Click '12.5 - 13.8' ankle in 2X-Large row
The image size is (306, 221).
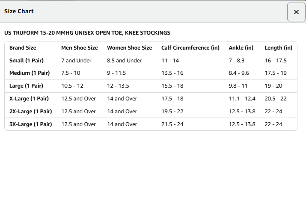tap(242, 112)
